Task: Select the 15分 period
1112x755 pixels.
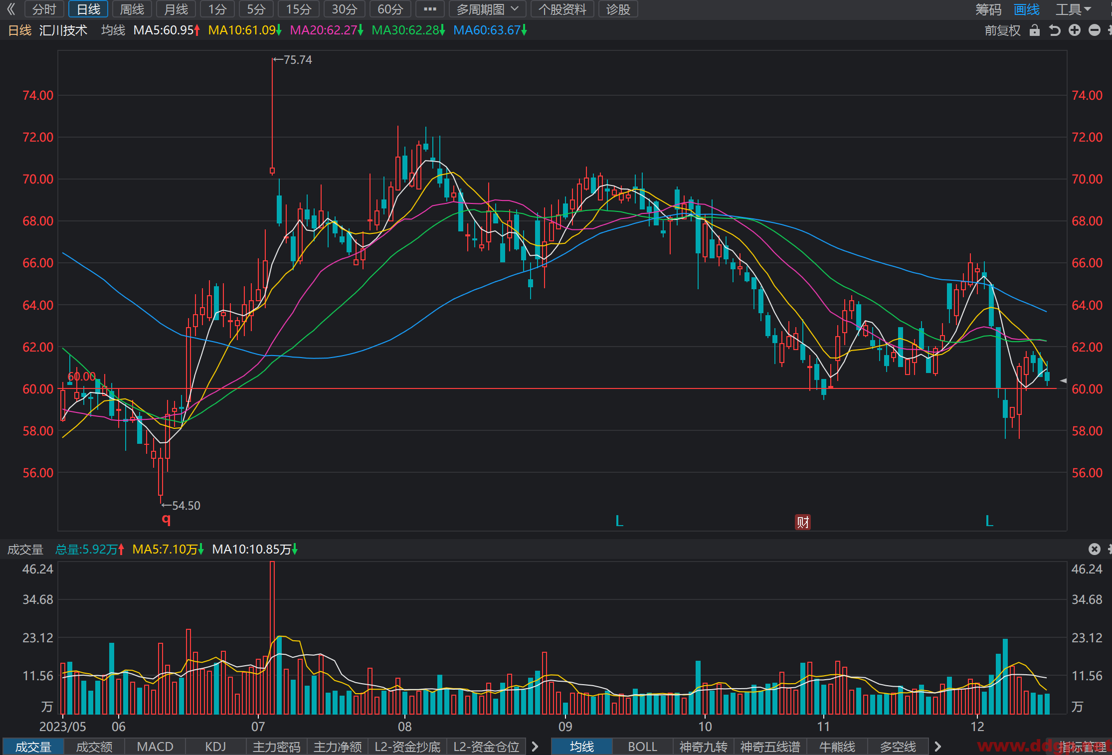Action: [x=299, y=9]
